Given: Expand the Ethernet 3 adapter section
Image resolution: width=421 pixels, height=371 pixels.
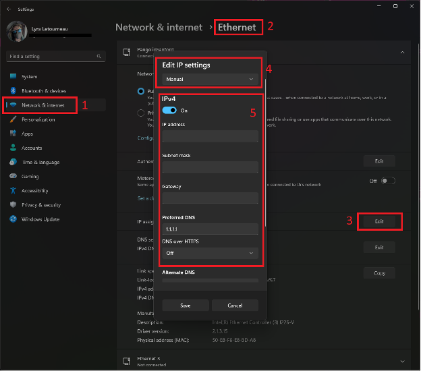Looking at the screenshot, I should [x=402, y=362].
